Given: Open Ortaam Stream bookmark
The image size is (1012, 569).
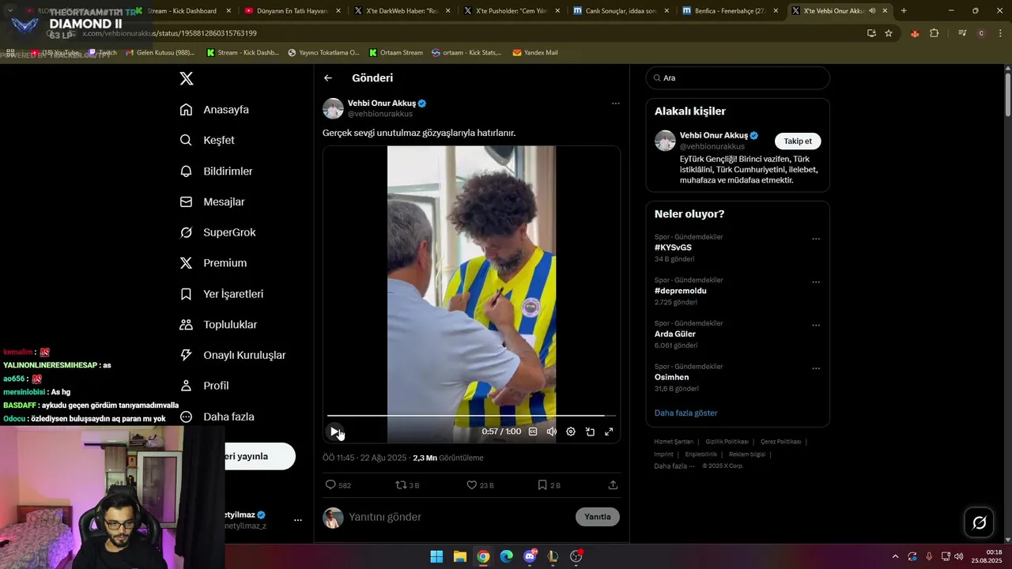Looking at the screenshot, I should (x=395, y=53).
